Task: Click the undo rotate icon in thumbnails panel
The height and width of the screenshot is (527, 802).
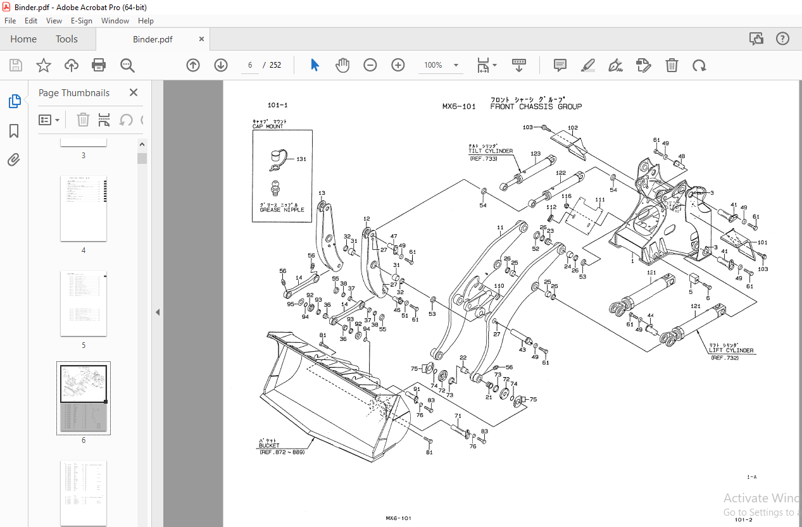Action: 126,120
